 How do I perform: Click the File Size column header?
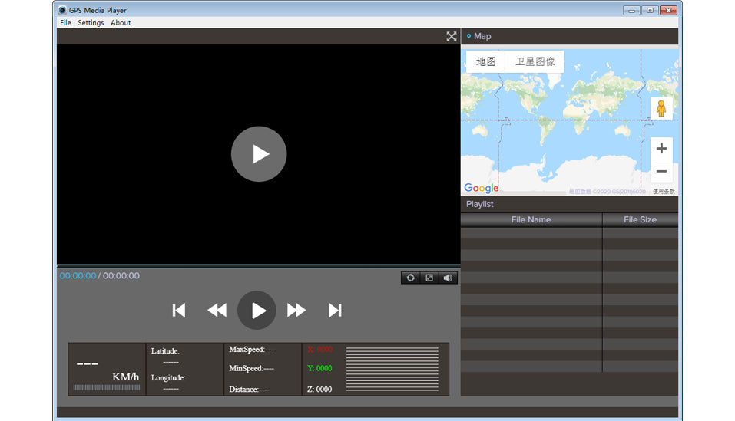[x=640, y=219]
